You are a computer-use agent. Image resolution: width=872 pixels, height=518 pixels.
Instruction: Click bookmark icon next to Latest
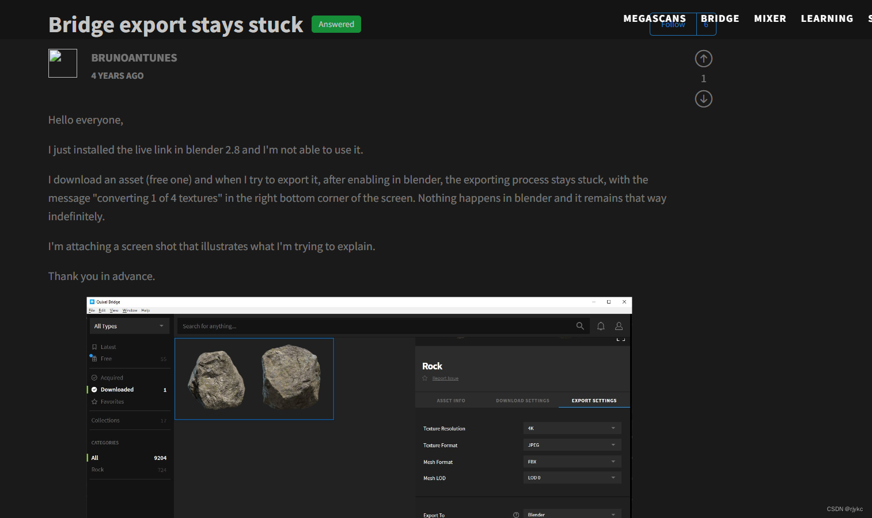[94, 347]
